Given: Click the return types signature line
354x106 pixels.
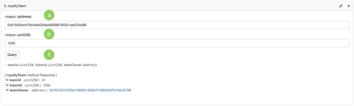Looking at the screenshot, I should (x=52, y=65).
